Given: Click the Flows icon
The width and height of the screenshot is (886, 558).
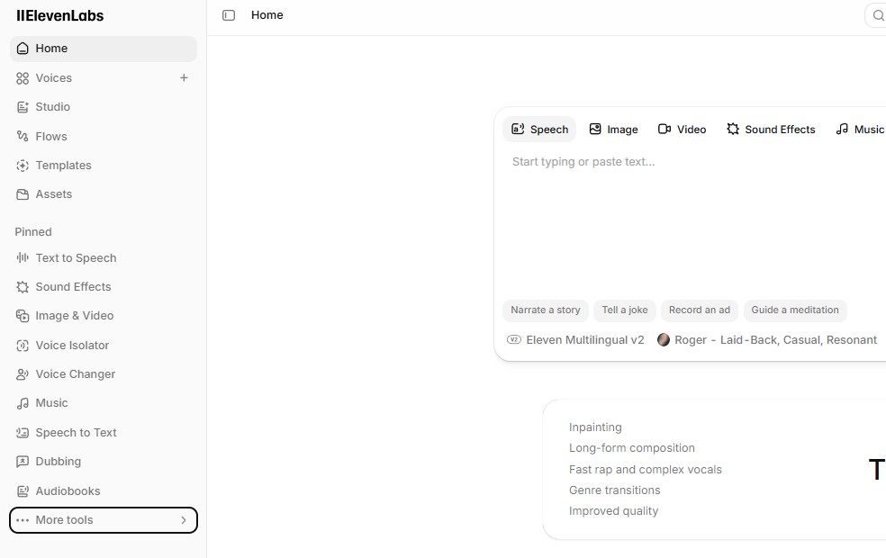Looking at the screenshot, I should pos(23,136).
